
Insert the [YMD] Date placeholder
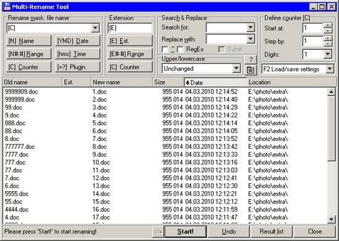[x=78, y=41]
